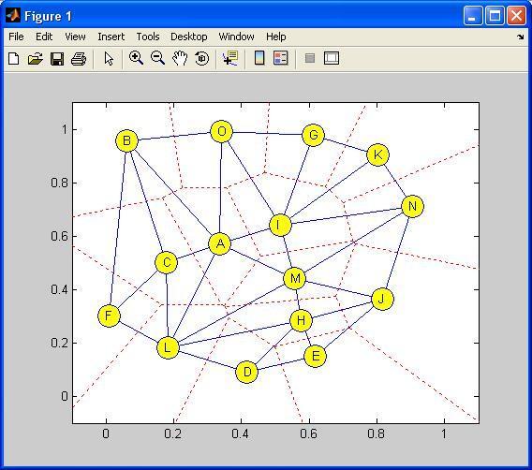Save the figure using the floppy icon

57,59
